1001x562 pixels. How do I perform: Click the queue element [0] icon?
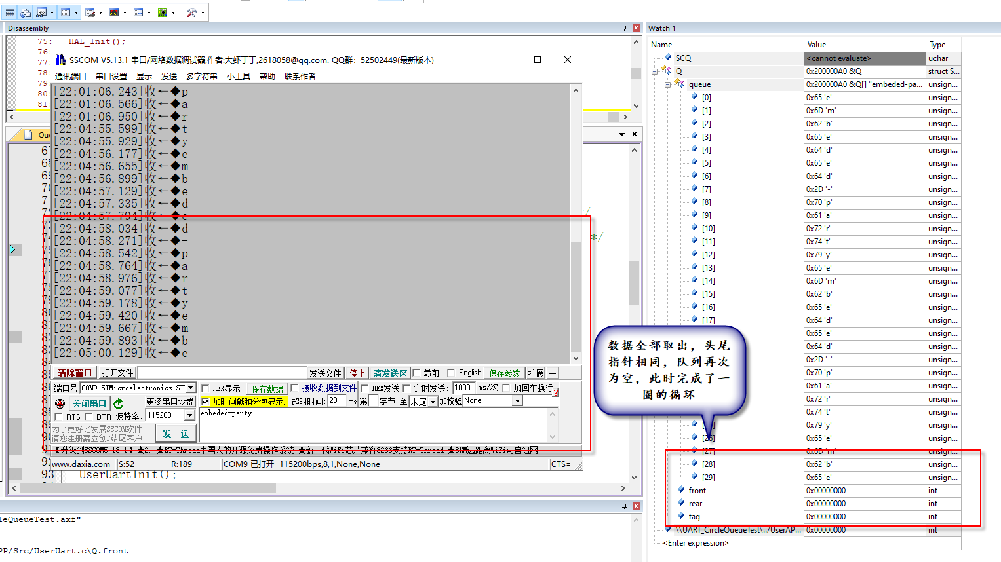[694, 97]
